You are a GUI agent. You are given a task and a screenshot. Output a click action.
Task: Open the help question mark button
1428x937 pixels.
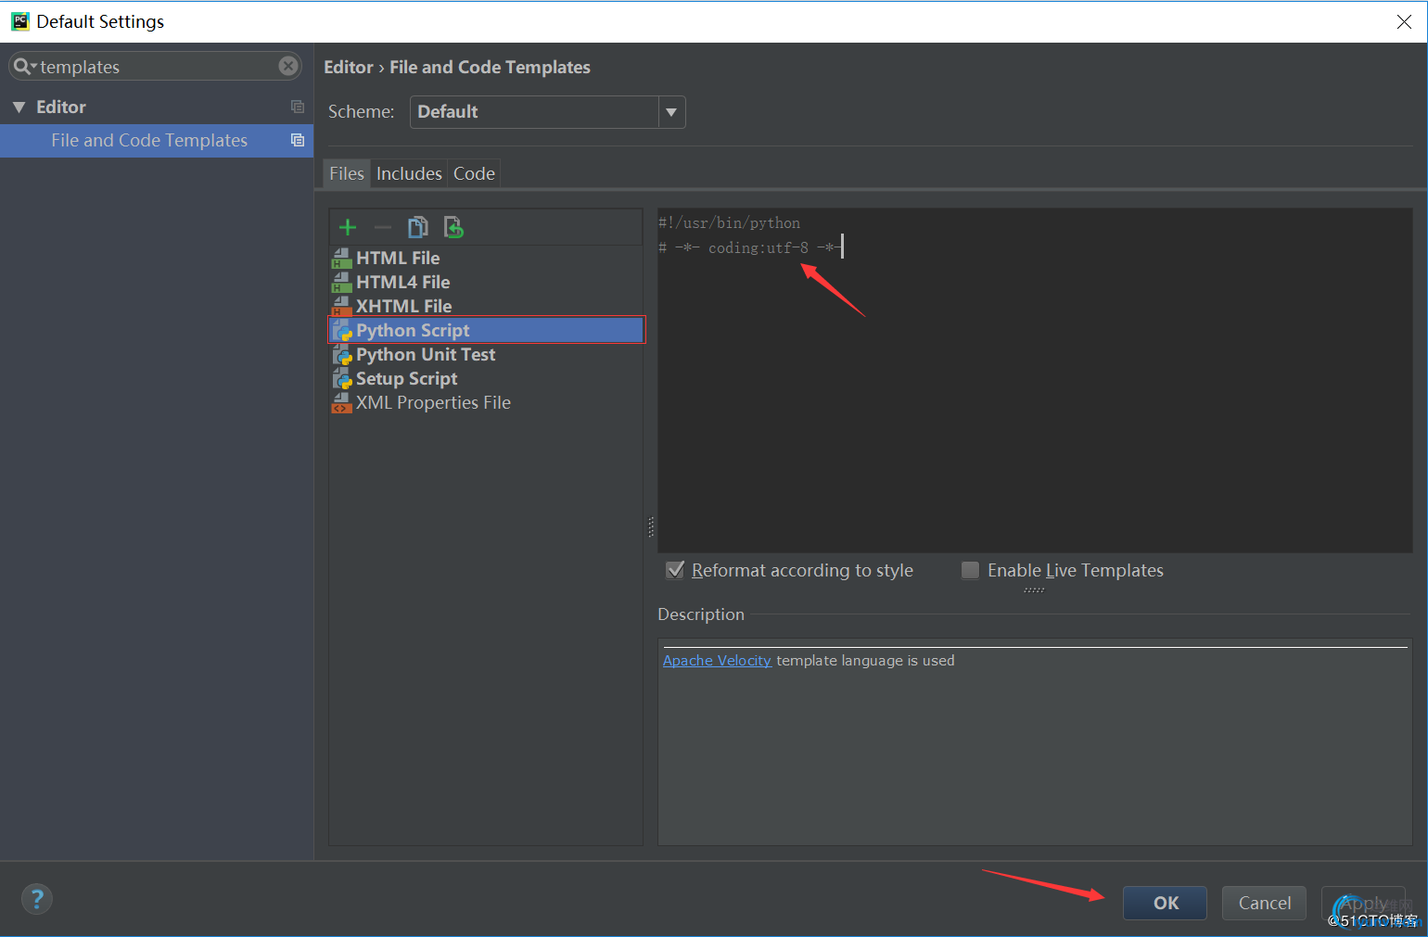(37, 898)
